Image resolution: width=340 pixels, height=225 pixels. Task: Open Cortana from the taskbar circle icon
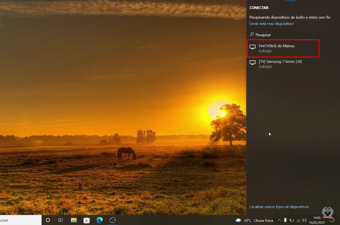click(x=48, y=220)
